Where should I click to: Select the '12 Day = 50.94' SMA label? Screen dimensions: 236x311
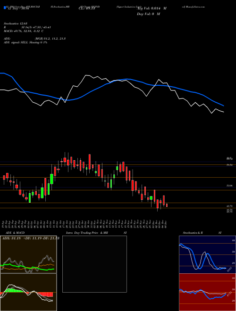[17, 9]
